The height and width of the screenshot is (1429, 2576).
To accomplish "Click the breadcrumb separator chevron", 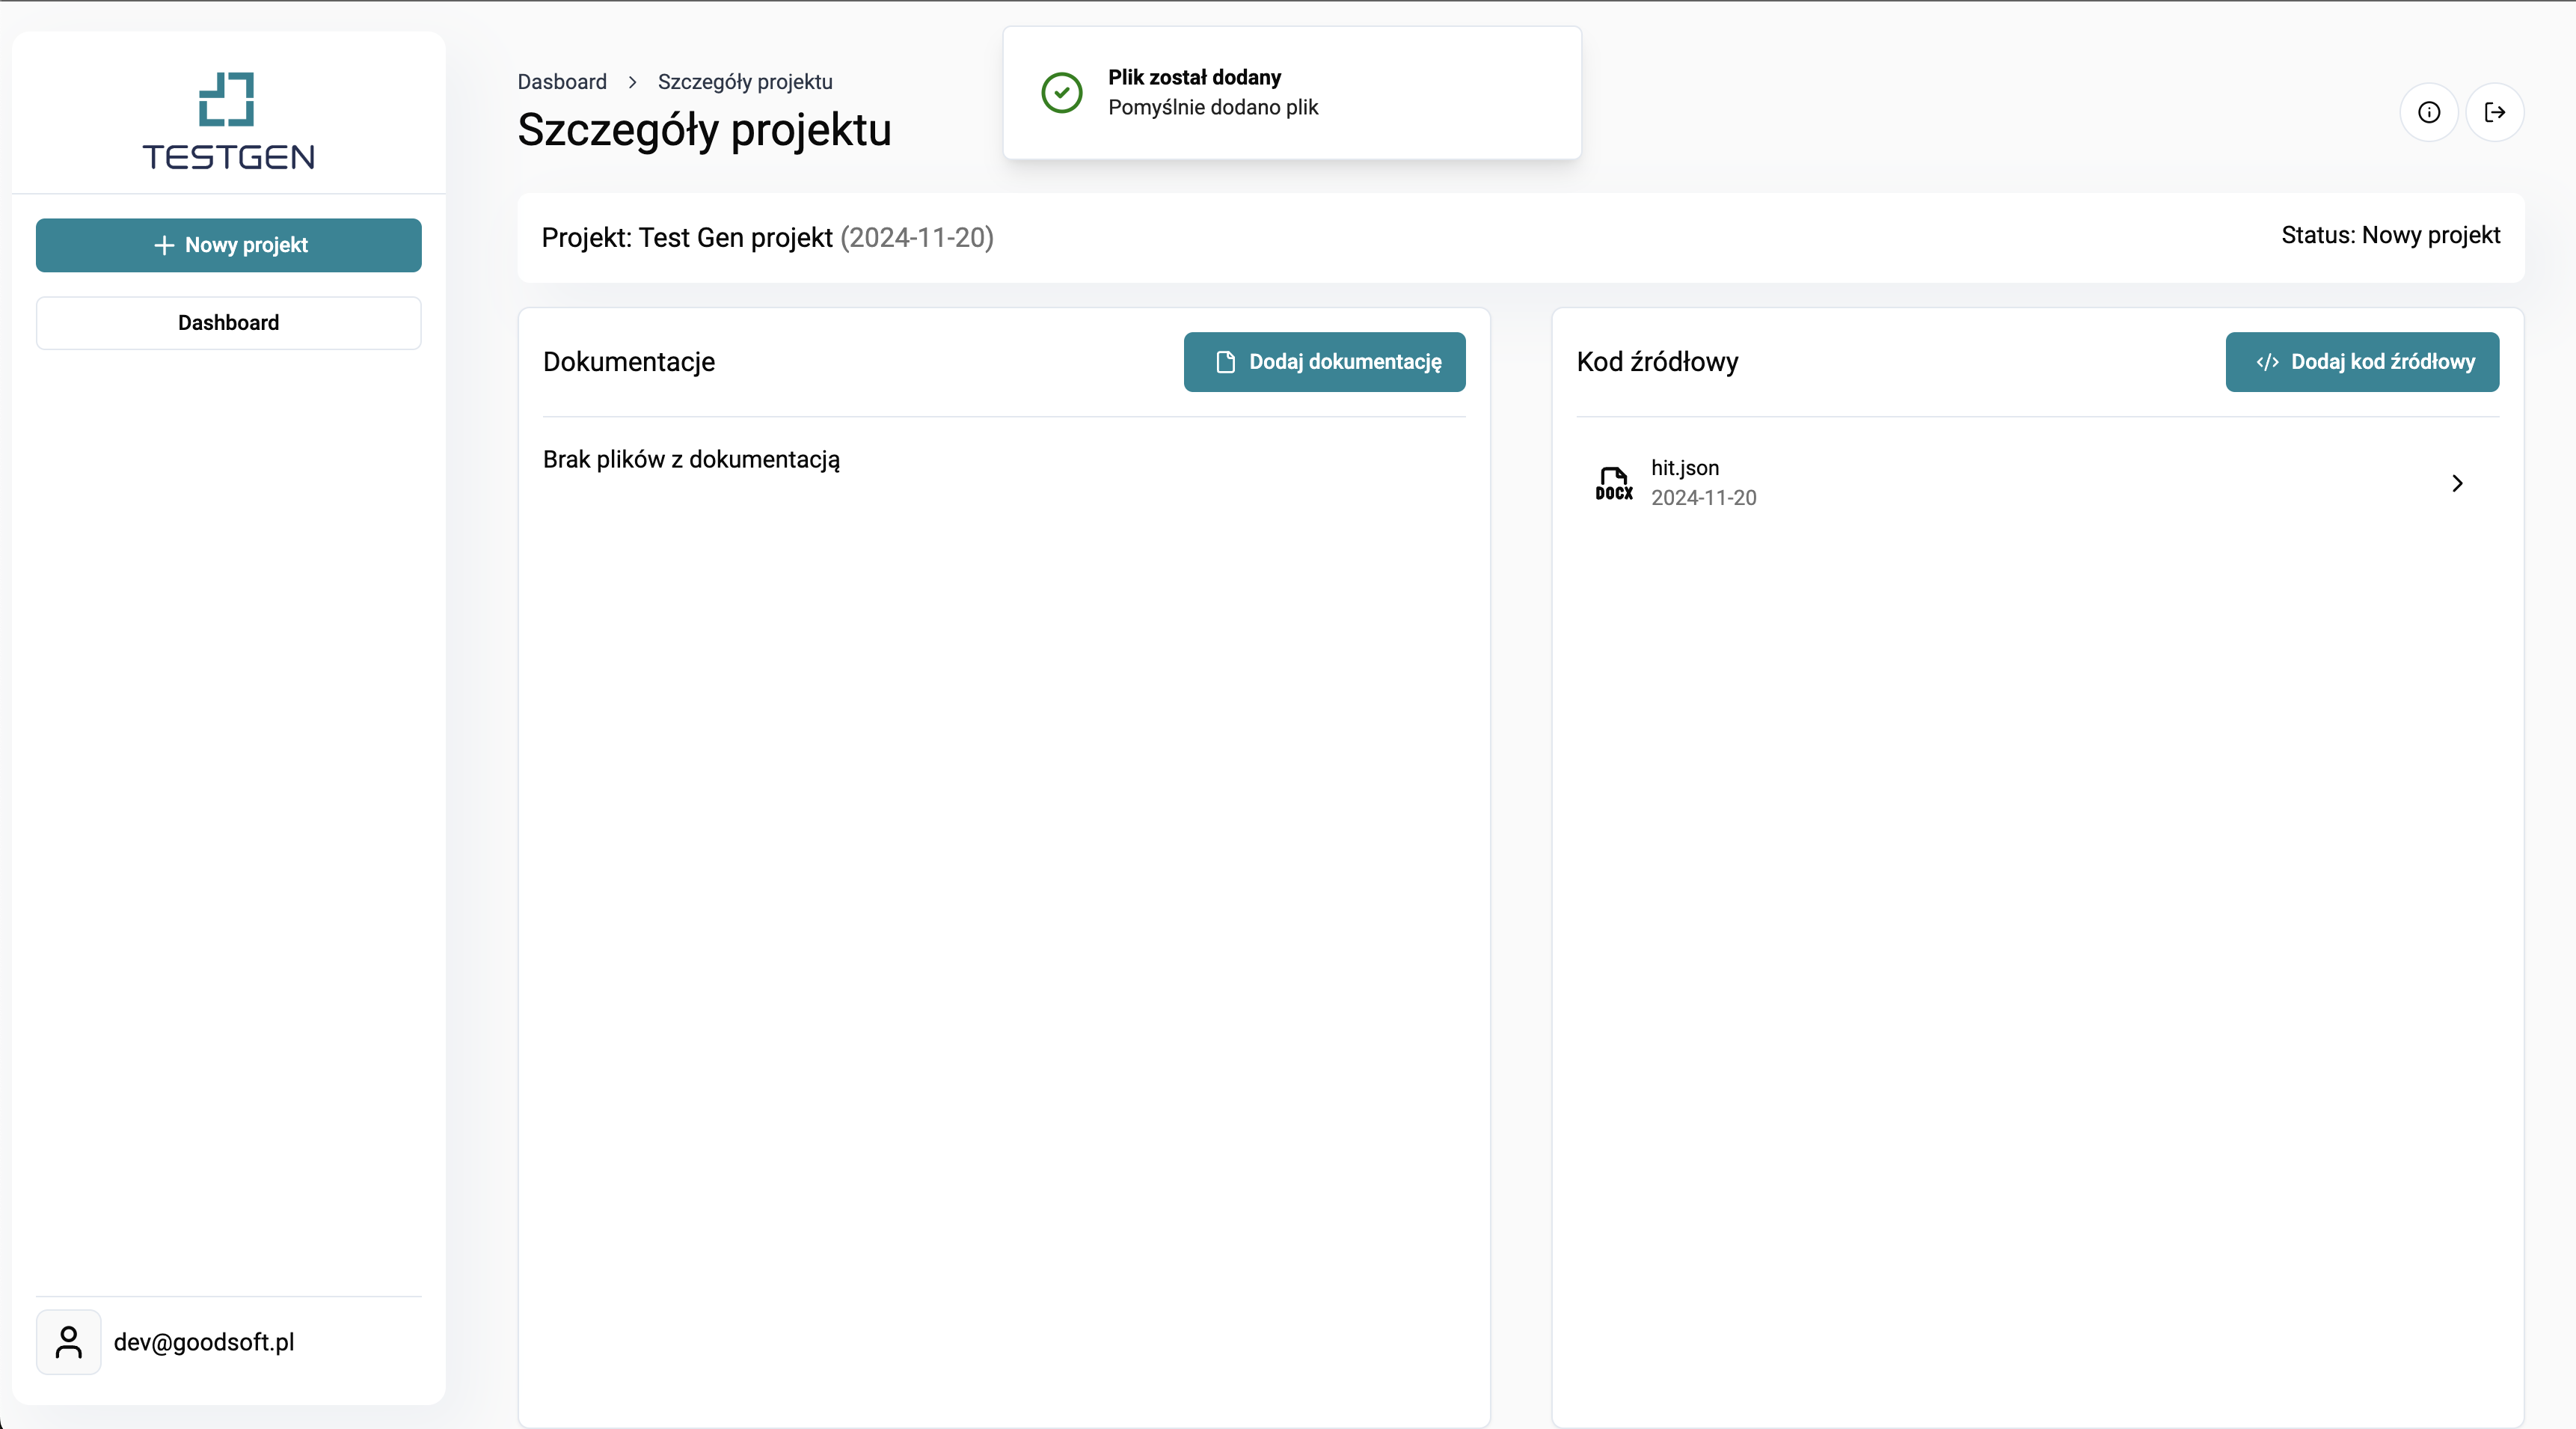I will tap(632, 82).
